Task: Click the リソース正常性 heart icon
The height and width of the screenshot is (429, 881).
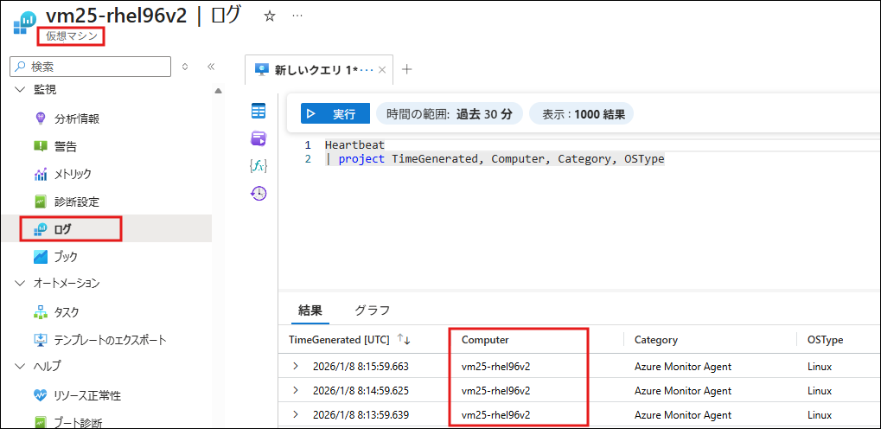Action: (41, 395)
